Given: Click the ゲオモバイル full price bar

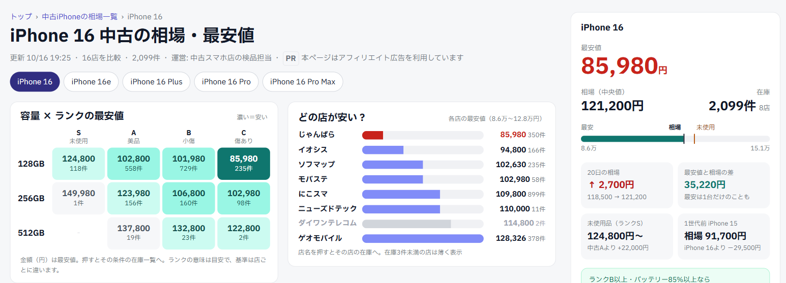Looking at the screenshot, I should (x=423, y=238).
